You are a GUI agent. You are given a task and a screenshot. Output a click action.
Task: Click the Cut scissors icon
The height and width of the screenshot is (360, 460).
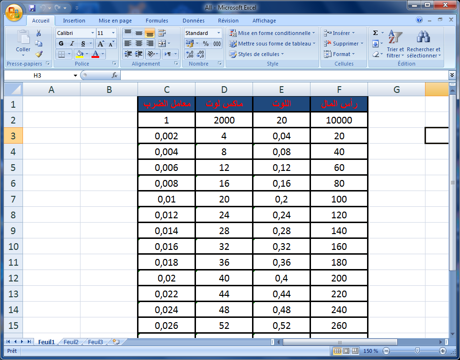click(x=39, y=33)
